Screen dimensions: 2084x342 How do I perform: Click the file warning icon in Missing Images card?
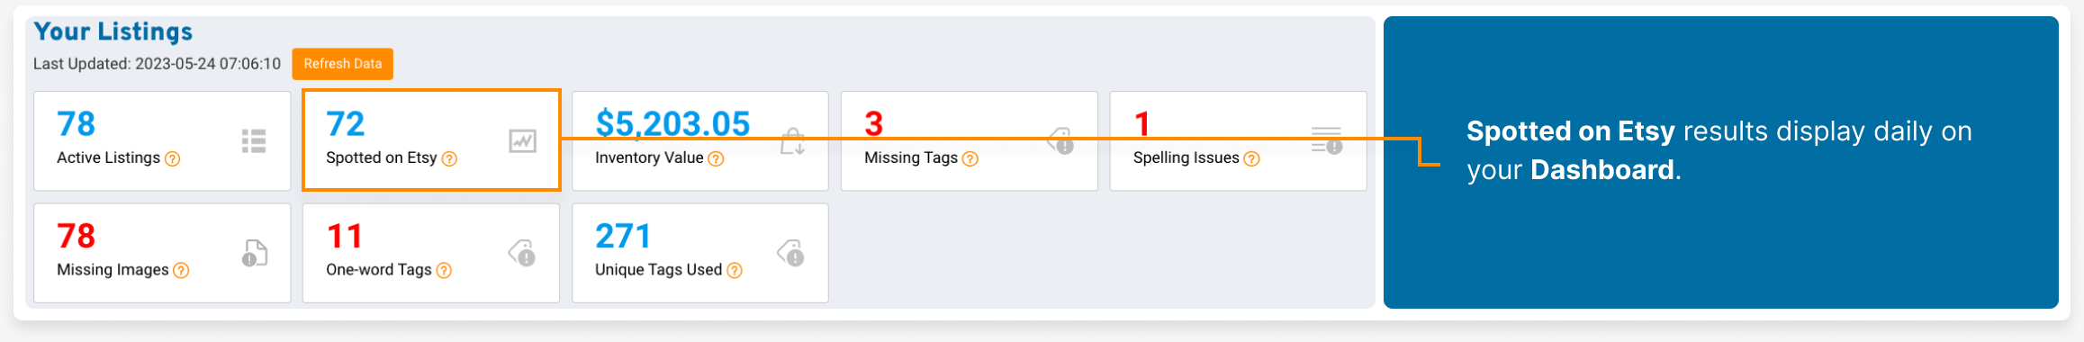coord(255,253)
